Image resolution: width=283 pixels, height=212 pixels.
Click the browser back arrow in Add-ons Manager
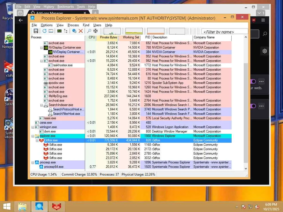point(21,20)
